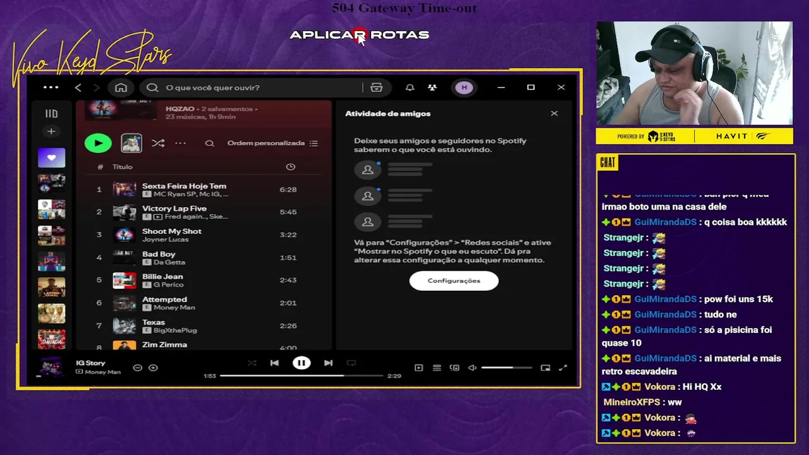This screenshot has width=809, height=455.
Task: Open the purple 'H' profile avatar menu
Action: click(x=465, y=87)
